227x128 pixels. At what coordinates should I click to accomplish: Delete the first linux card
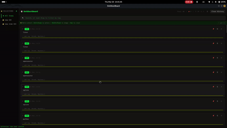(x=221, y=29)
